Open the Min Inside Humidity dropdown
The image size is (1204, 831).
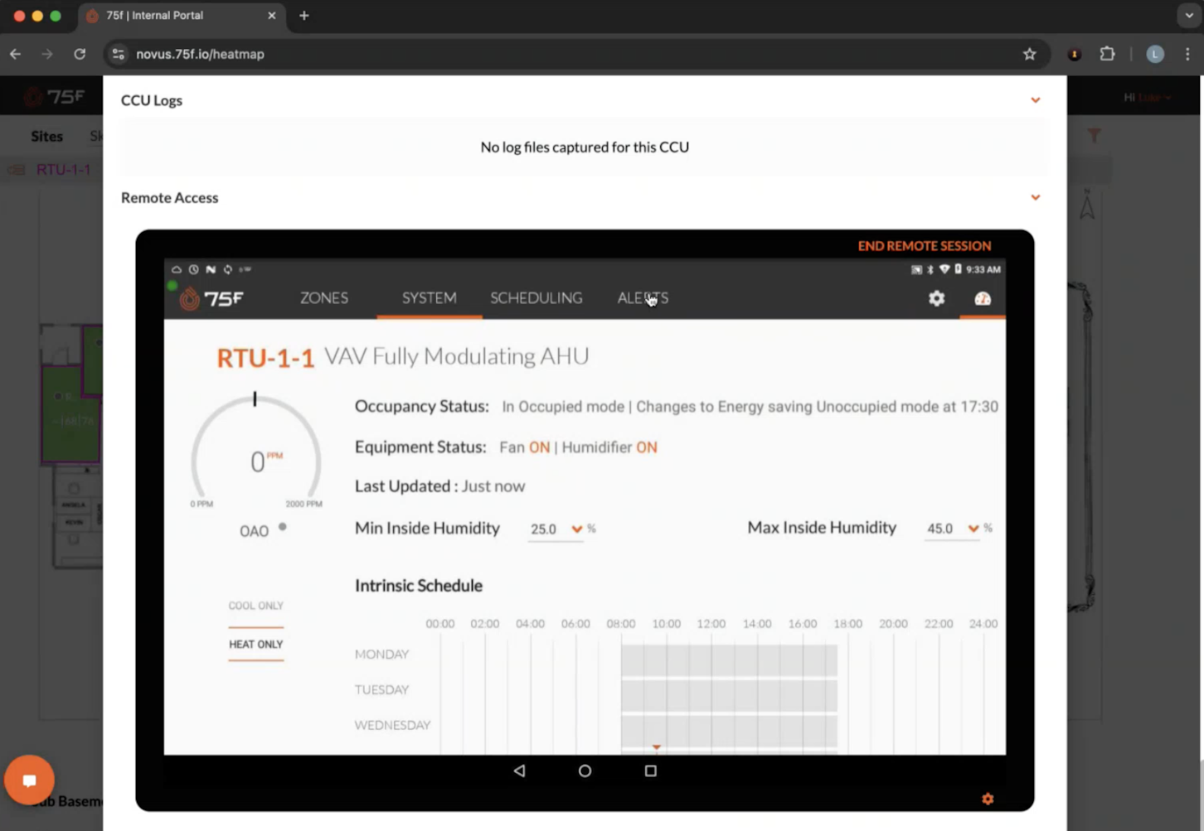[556, 529]
